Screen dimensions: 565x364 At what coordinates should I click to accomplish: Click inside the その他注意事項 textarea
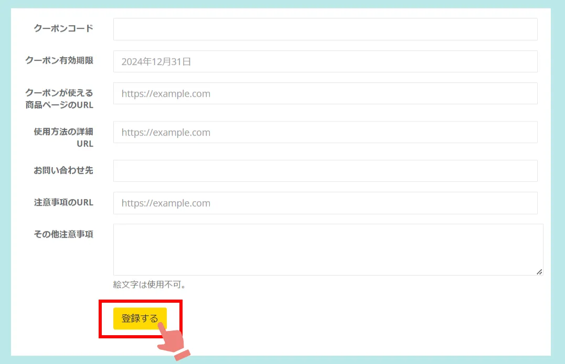[328, 249]
